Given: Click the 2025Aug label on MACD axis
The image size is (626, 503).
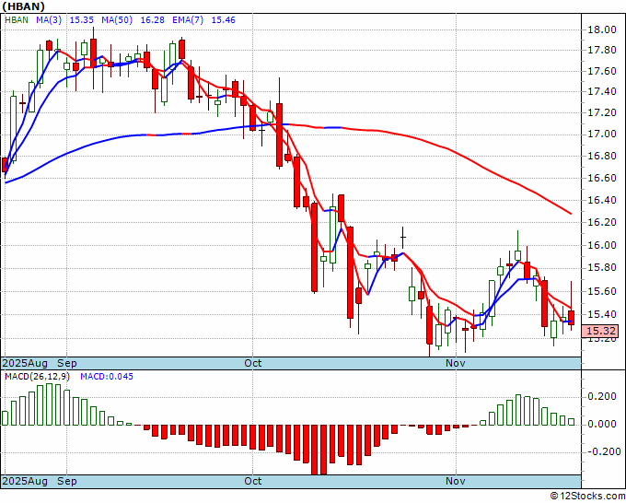Looking at the screenshot, I should pyautogui.click(x=25, y=481).
